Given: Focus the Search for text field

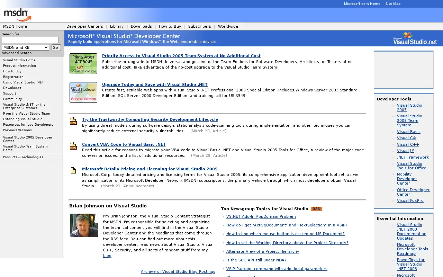Looking at the screenshot, I should (x=30, y=40).
